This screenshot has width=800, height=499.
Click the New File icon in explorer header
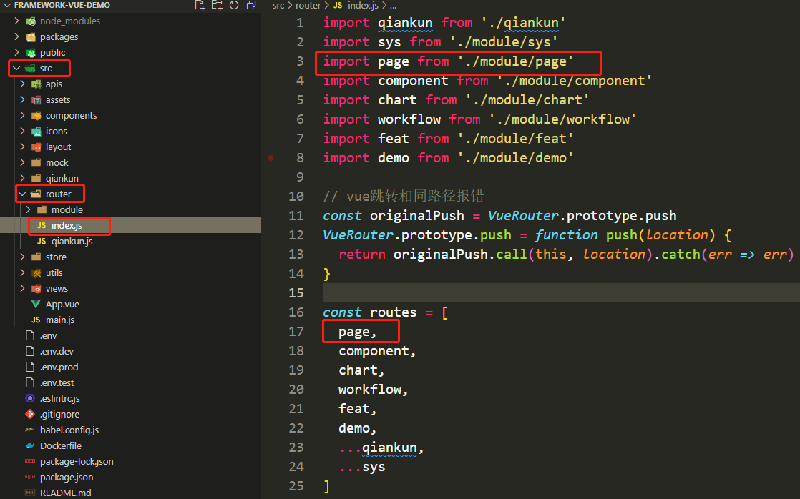(x=200, y=5)
